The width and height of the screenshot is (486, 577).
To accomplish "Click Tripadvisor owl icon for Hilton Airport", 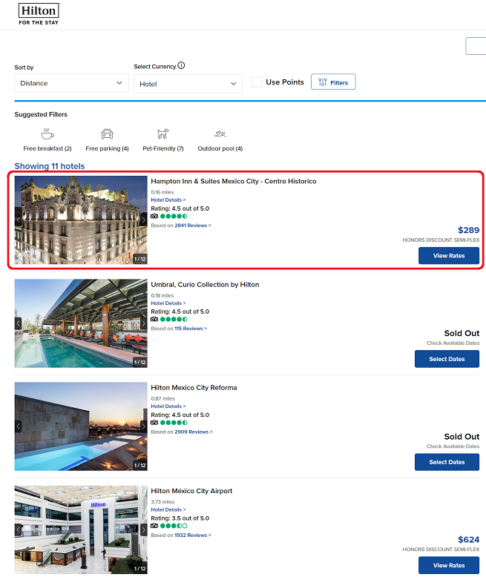I will coord(154,526).
